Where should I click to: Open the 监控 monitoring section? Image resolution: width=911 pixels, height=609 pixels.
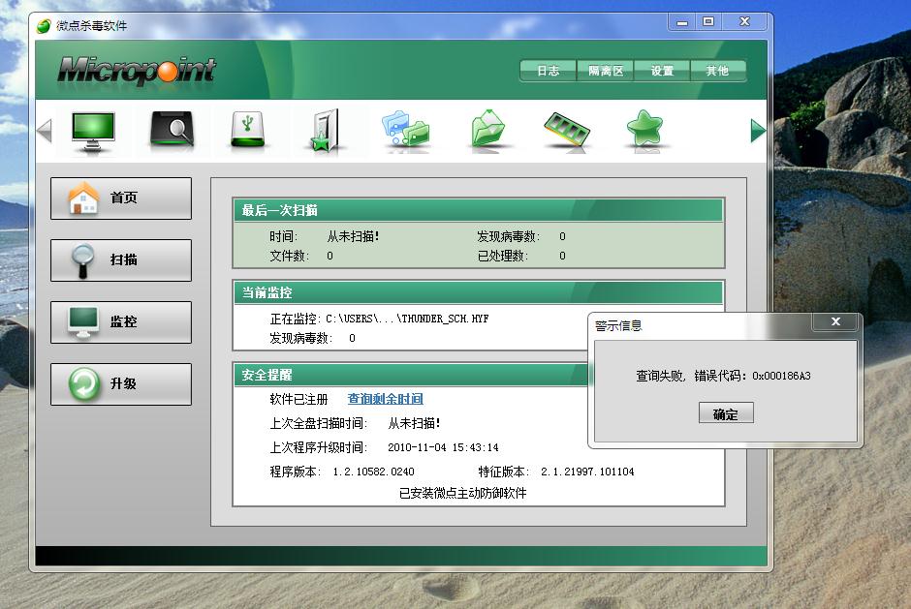pyautogui.click(x=121, y=322)
